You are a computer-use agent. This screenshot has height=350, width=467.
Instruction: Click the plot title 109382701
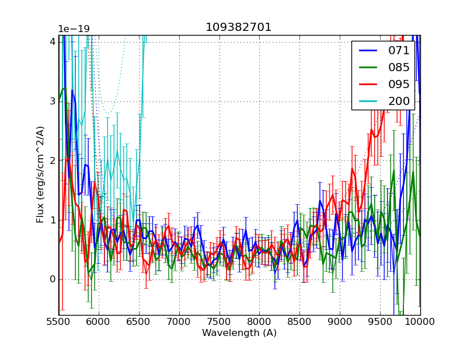[239, 27]
